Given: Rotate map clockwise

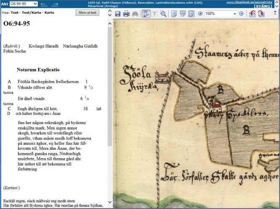Looking at the screenshot, I should pyautogui.click(x=261, y=13).
